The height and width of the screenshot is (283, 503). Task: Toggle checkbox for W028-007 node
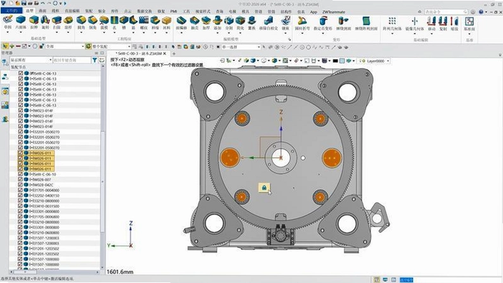20,180
